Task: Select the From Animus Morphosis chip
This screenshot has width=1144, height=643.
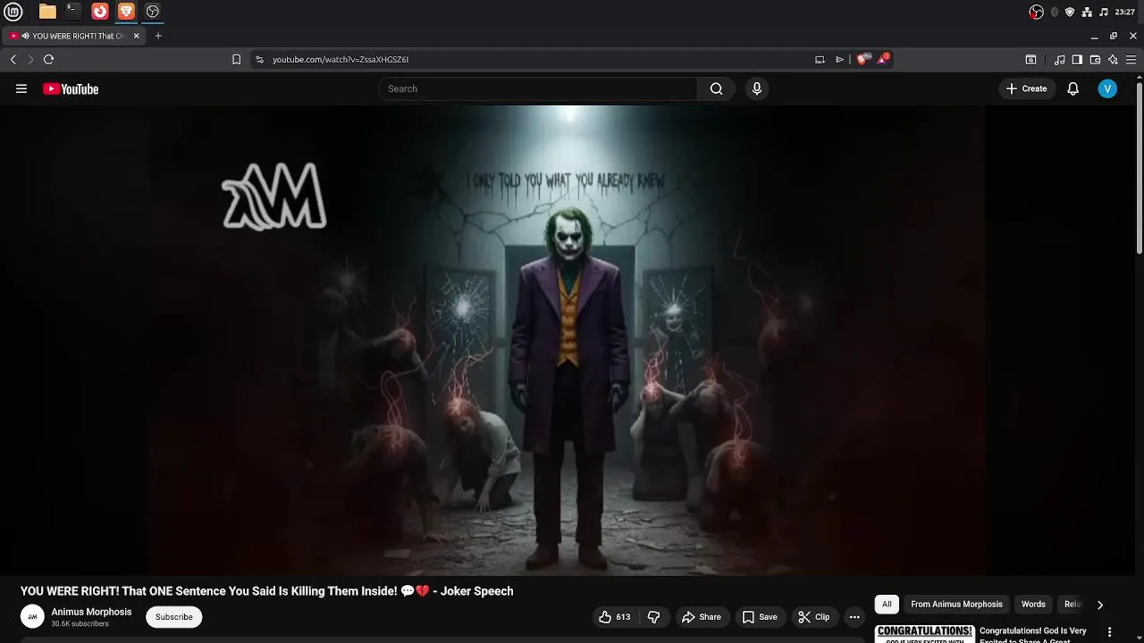Action: 956,605
